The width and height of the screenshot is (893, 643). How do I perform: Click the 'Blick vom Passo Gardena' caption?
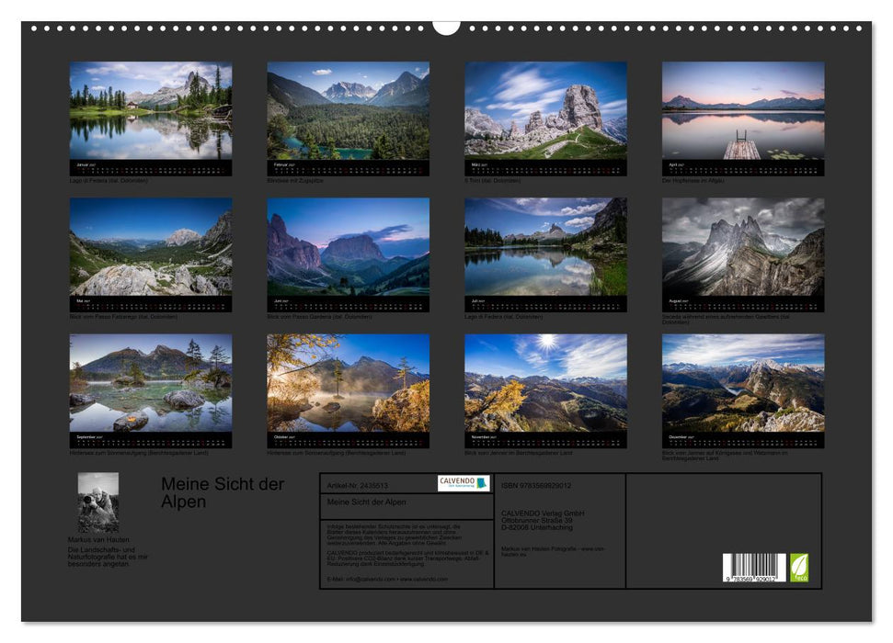[x=319, y=316]
